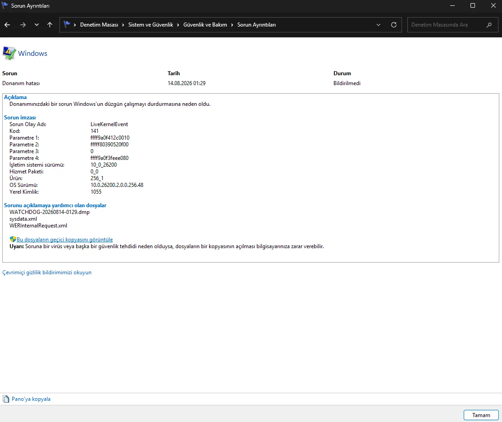Click the search magnifier icon
The height and width of the screenshot is (422, 502).
point(489,25)
